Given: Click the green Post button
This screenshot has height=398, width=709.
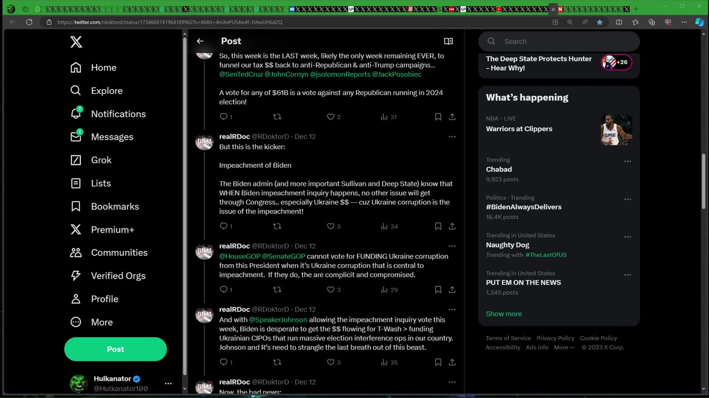Looking at the screenshot, I should pyautogui.click(x=115, y=349).
